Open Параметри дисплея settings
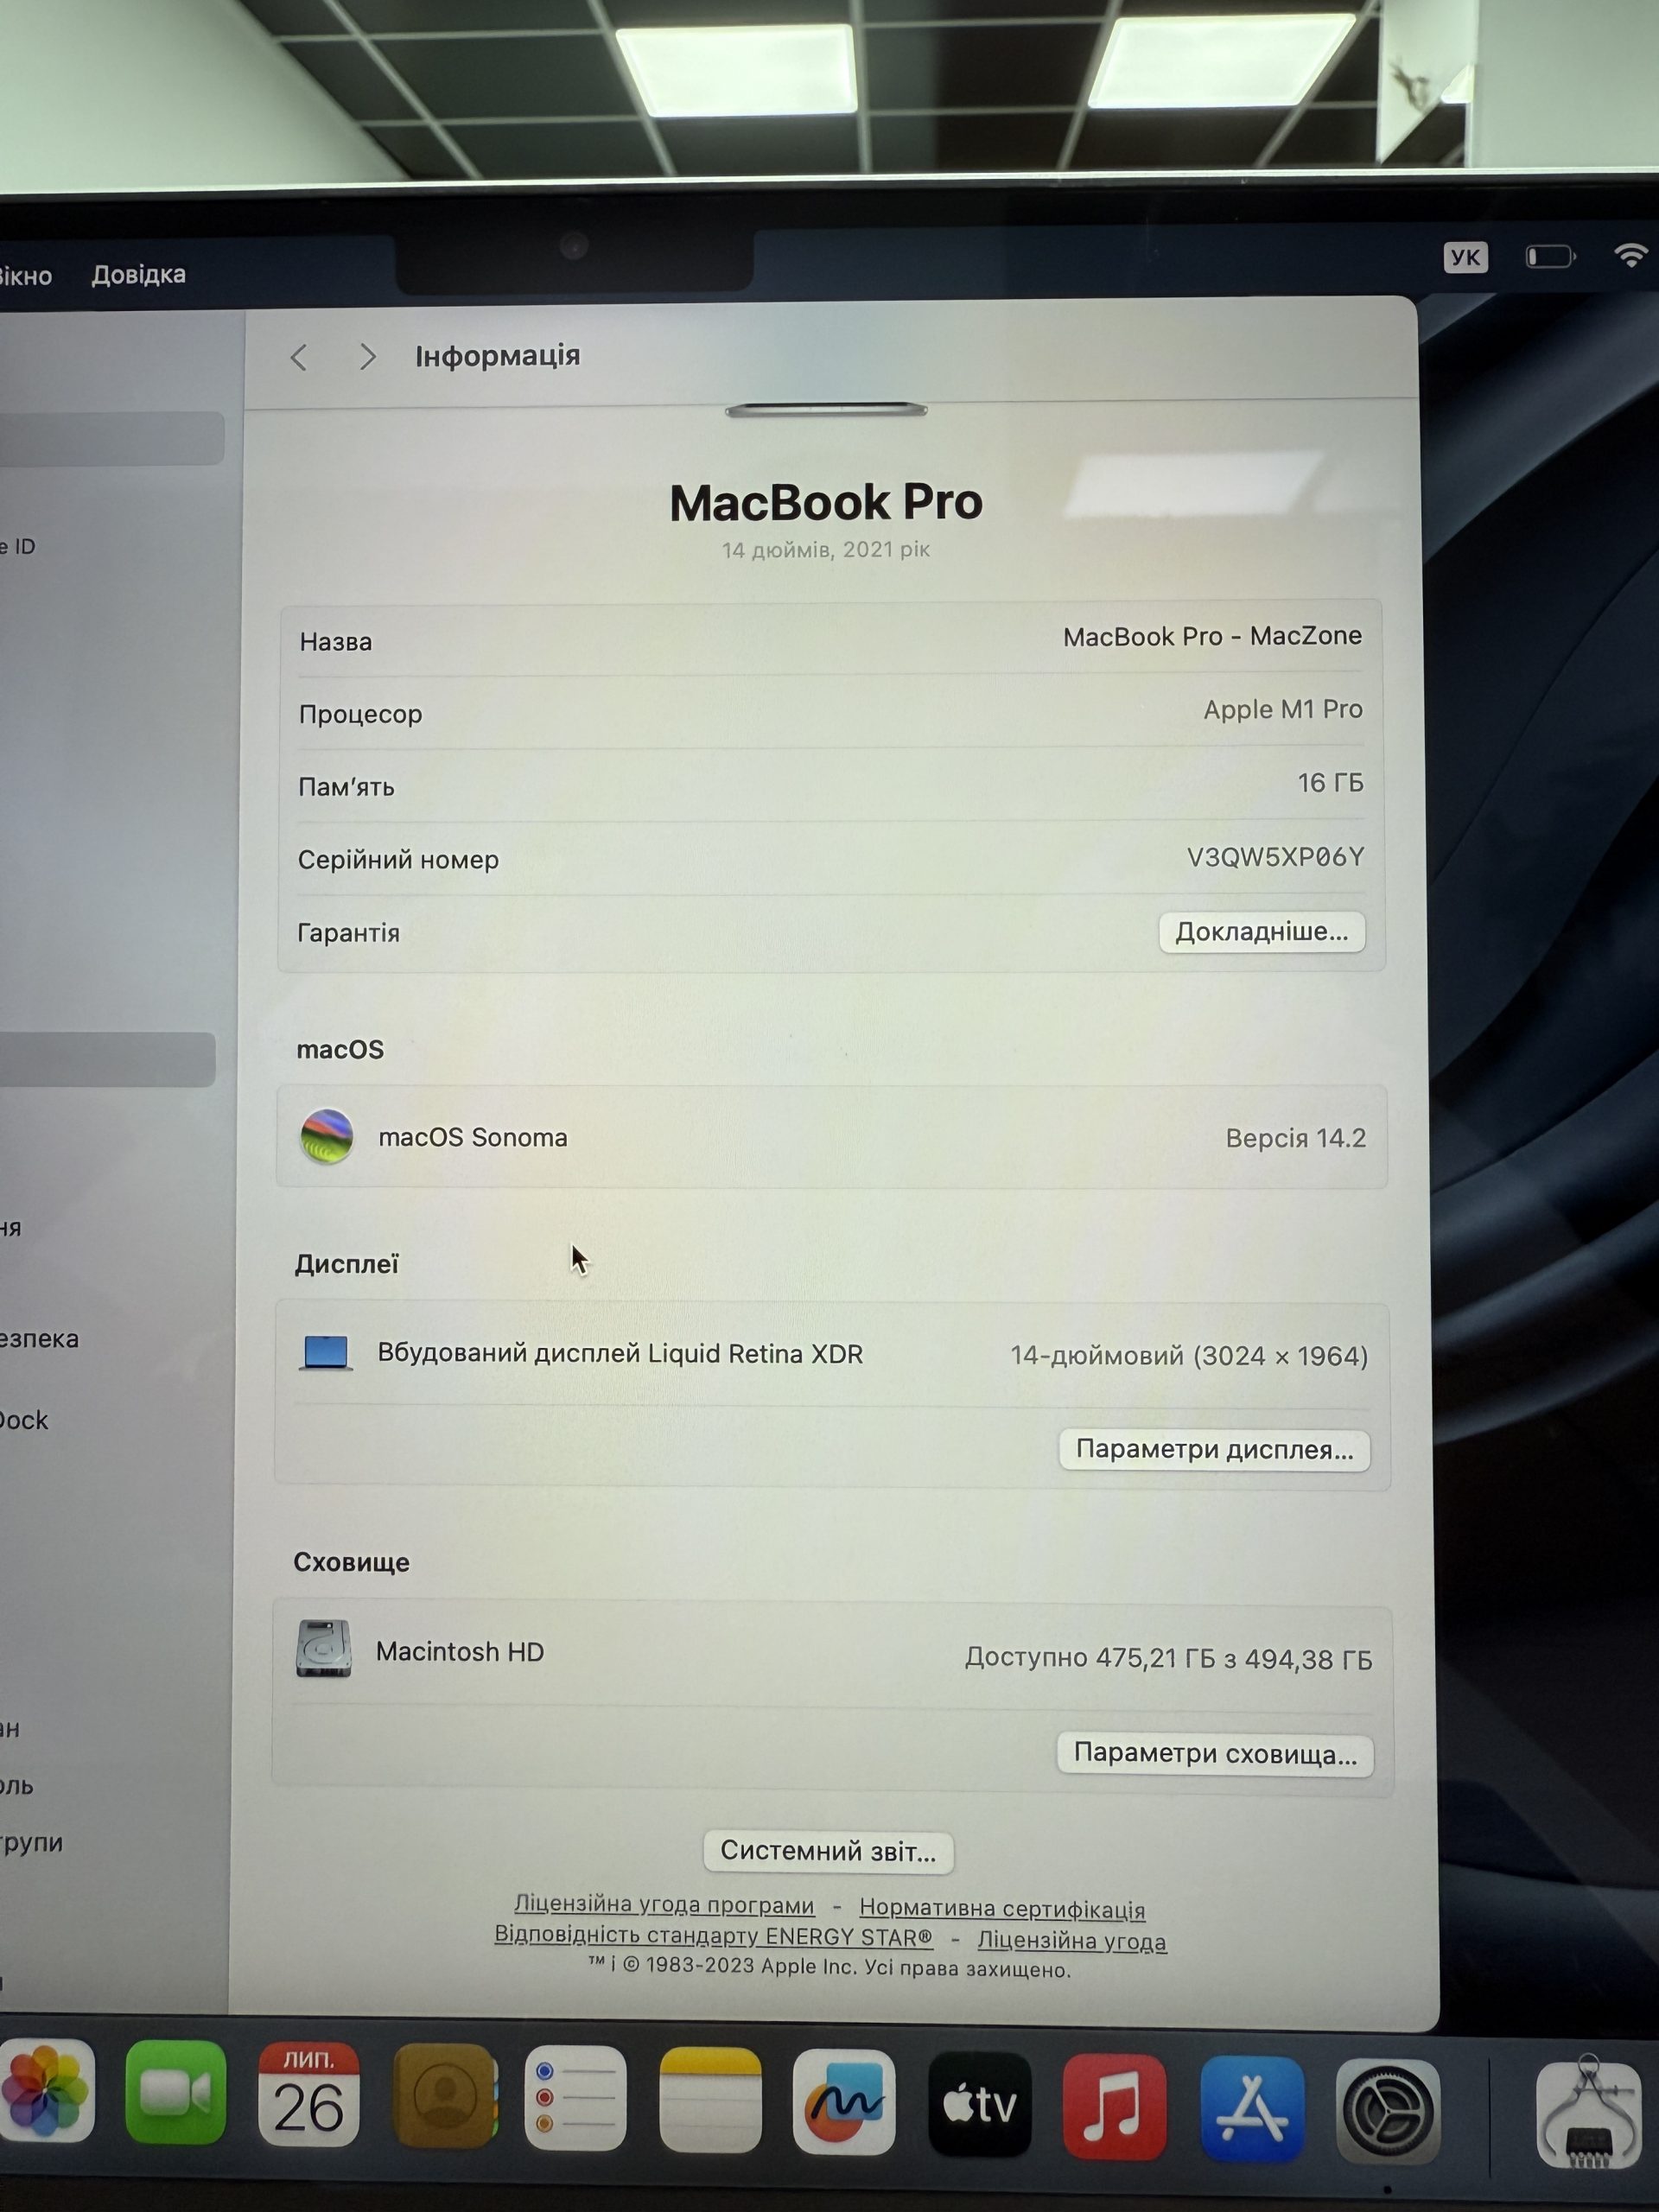Screen dimensions: 1659x2212 [x=1215, y=1450]
